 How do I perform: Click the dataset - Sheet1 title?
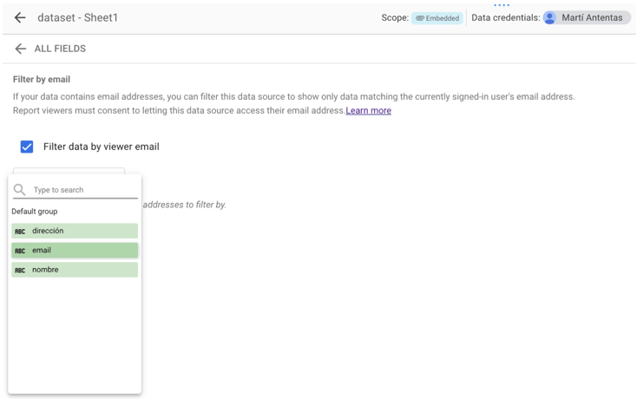77,17
